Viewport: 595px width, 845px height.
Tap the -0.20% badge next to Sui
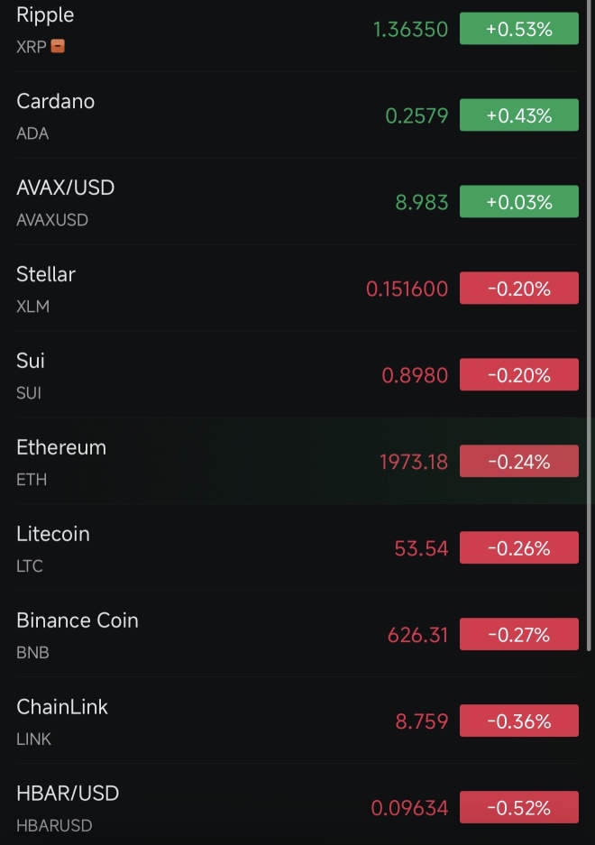519,374
